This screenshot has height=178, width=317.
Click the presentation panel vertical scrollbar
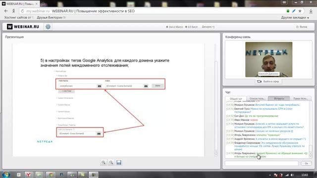tap(216, 100)
